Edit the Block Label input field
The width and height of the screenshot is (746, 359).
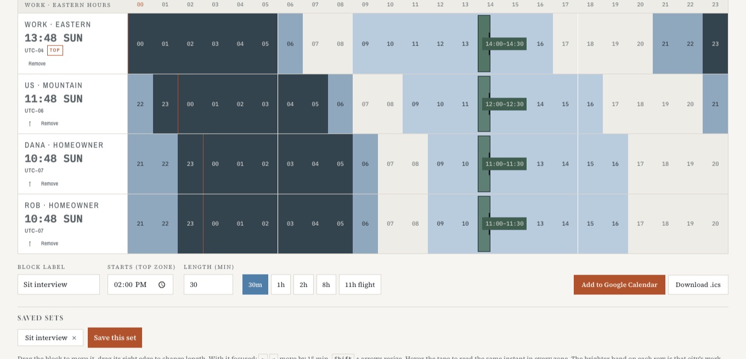59,284
